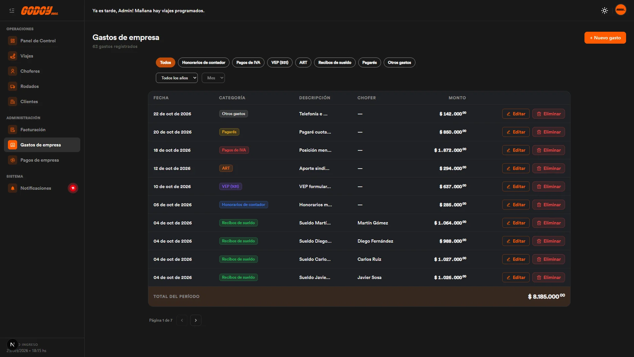Screen dimensions: 634x357
Task: Go to the previous page arrow
Action: pos(182,320)
